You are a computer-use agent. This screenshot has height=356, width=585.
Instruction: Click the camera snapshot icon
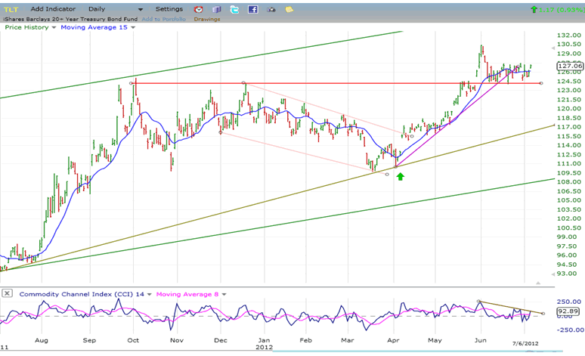[x=271, y=9]
